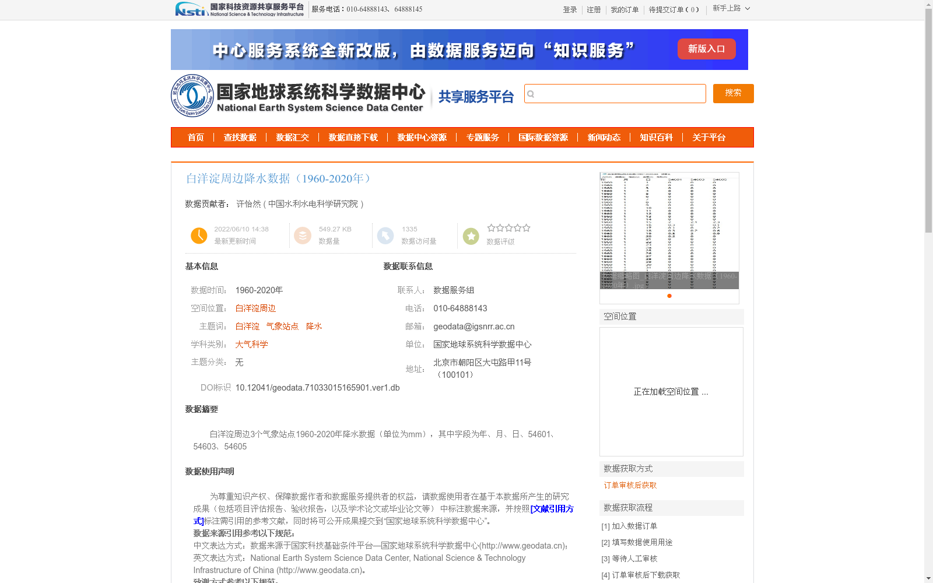Click the 白洋淀周边 spatial location link
The height and width of the screenshot is (583, 933).
click(255, 308)
